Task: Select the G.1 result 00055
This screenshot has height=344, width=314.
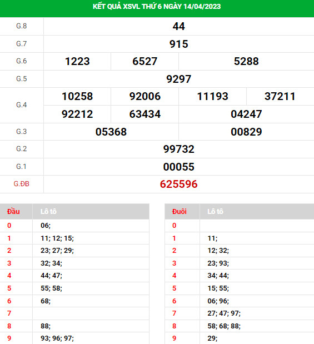Action: pyautogui.click(x=178, y=167)
